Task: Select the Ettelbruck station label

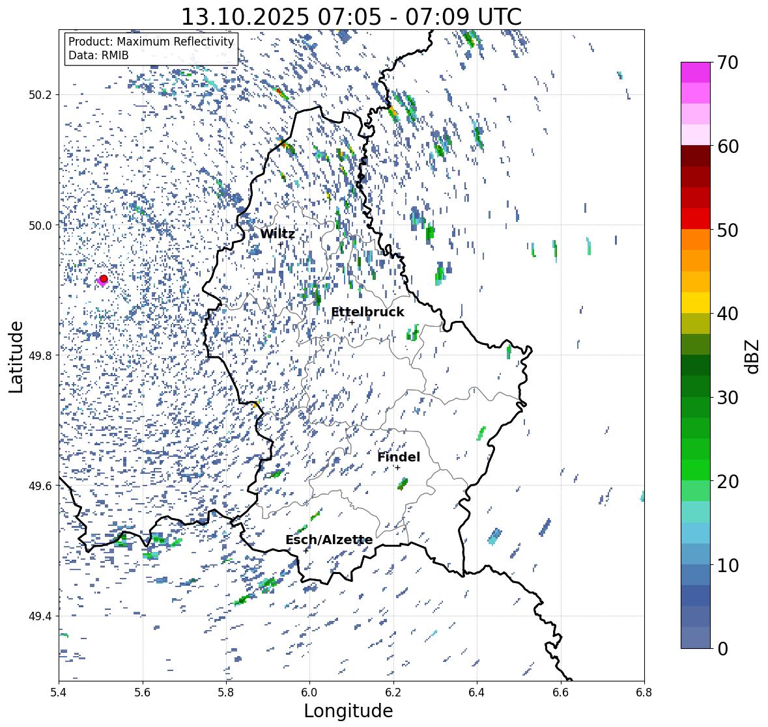Action: [x=367, y=312]
